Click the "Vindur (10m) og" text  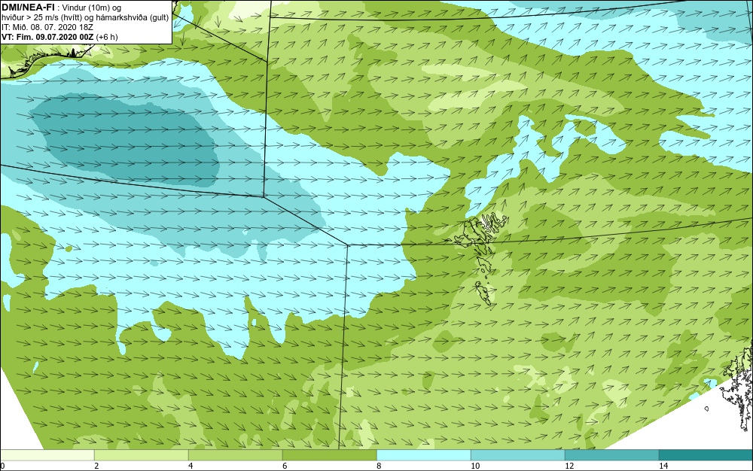click(x=92, y=8)
